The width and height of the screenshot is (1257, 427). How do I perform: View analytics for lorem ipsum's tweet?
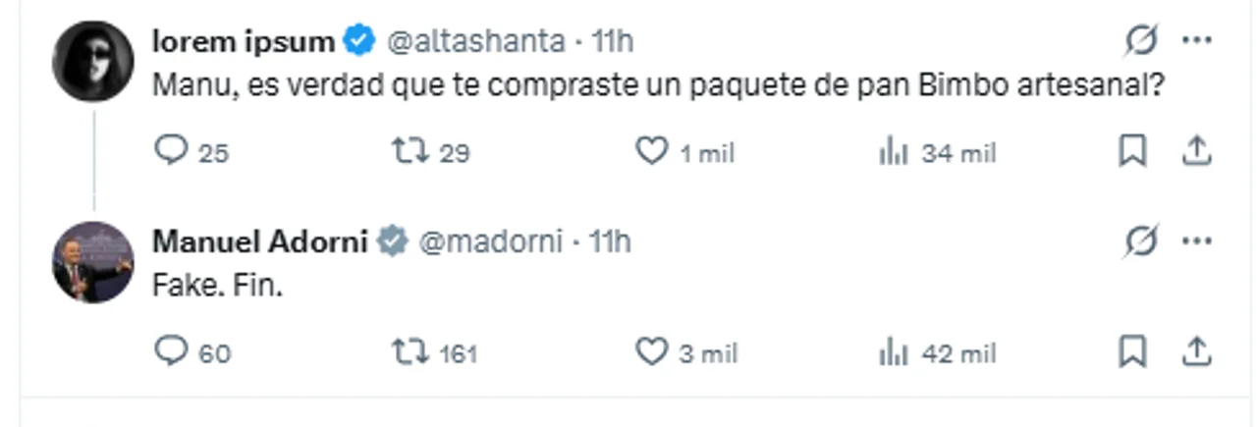pyautogui.click(x=893, y=152)
